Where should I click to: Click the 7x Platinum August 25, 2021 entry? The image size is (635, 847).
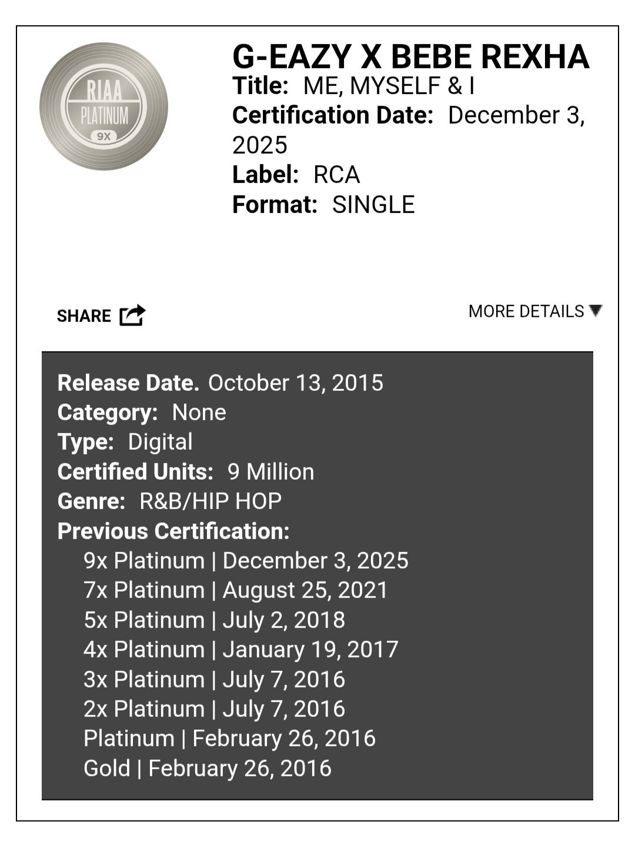tap(236, 590)
